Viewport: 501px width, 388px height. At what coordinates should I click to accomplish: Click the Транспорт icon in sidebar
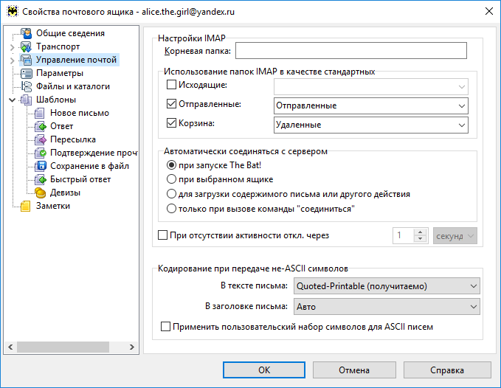click(x=27, y=46)
